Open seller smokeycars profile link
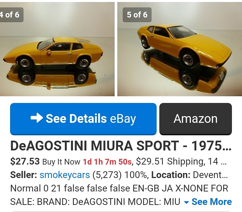Viewport: 242px width, 212px height. click(65, 175)
